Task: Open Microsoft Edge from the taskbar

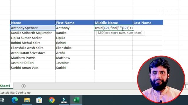Action: click(x=15, y=100)
